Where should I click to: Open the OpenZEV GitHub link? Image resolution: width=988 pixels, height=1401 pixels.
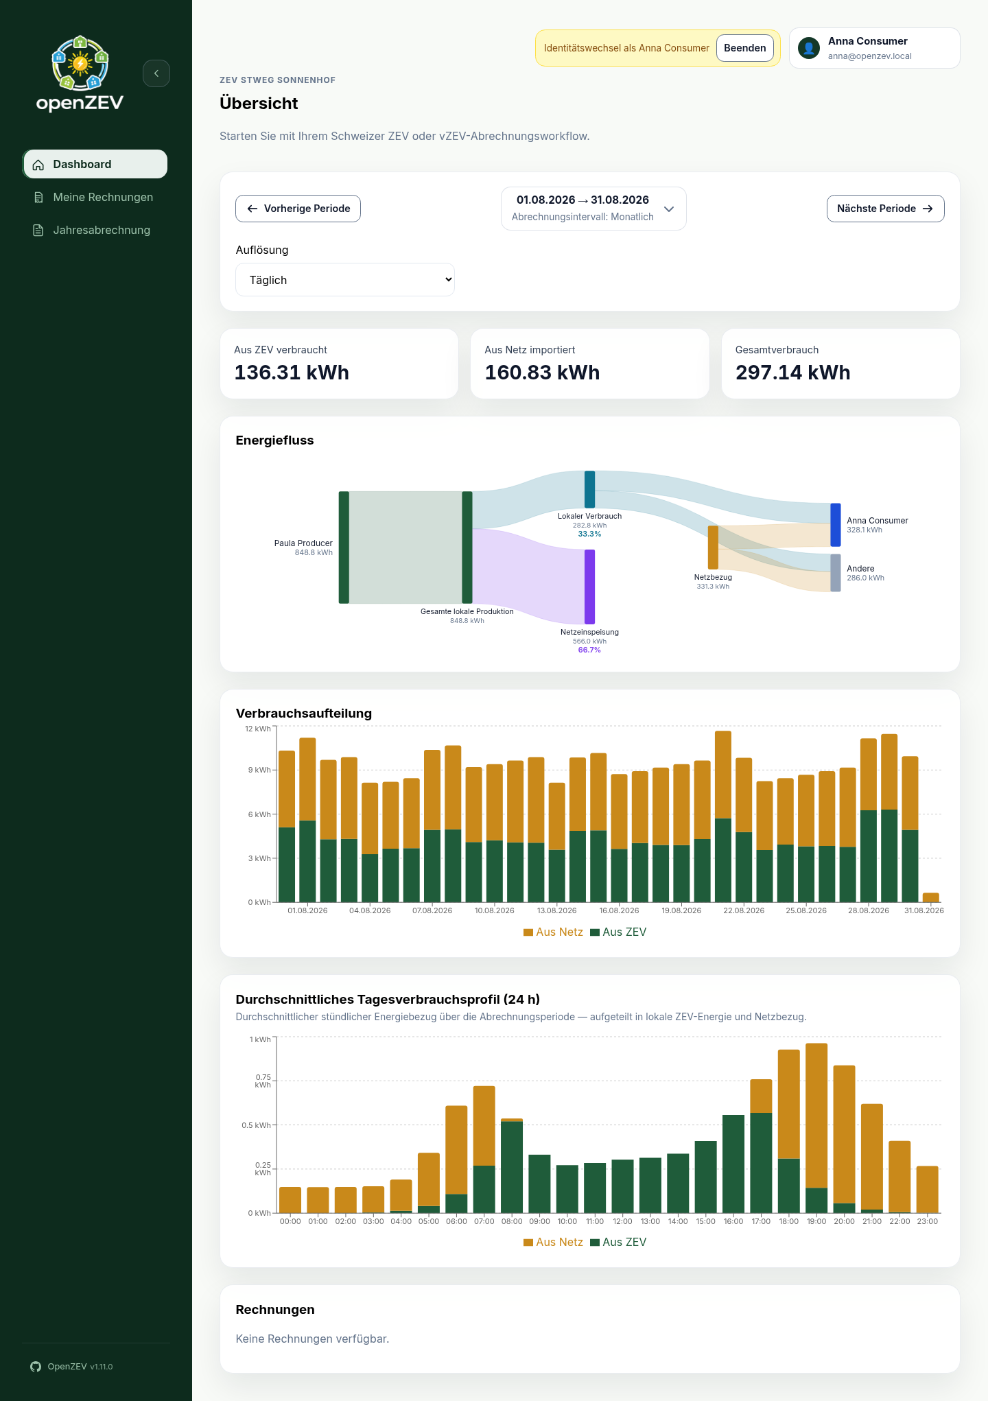[71, 1367]
